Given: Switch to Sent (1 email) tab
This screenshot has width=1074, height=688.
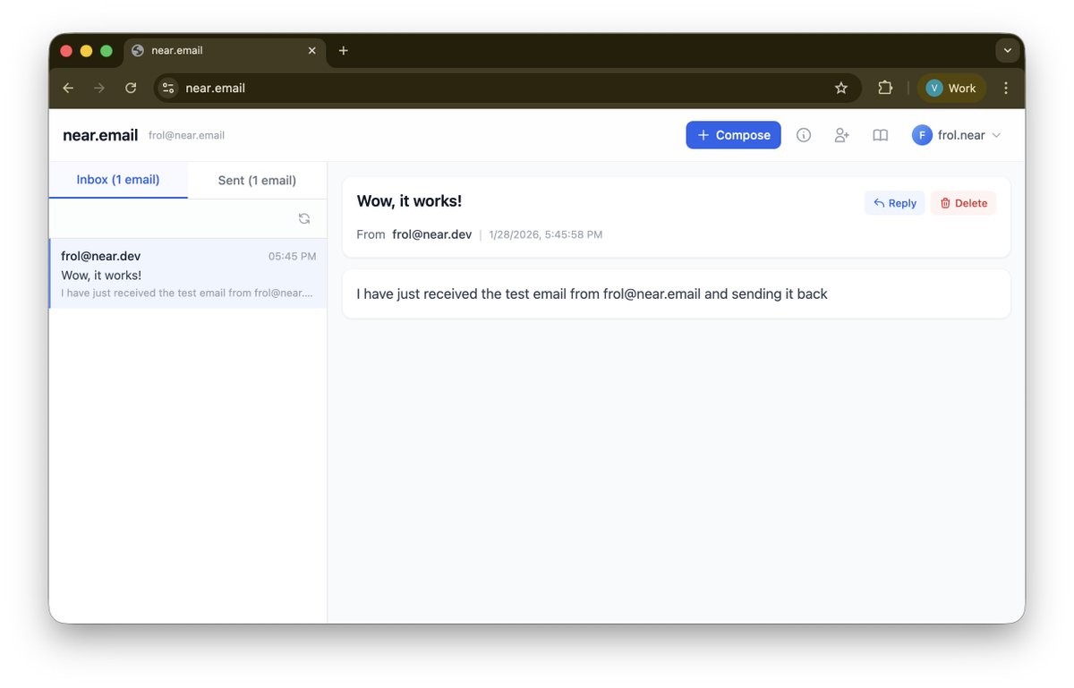Looking at the screenshot, I should tap(257, 180).
